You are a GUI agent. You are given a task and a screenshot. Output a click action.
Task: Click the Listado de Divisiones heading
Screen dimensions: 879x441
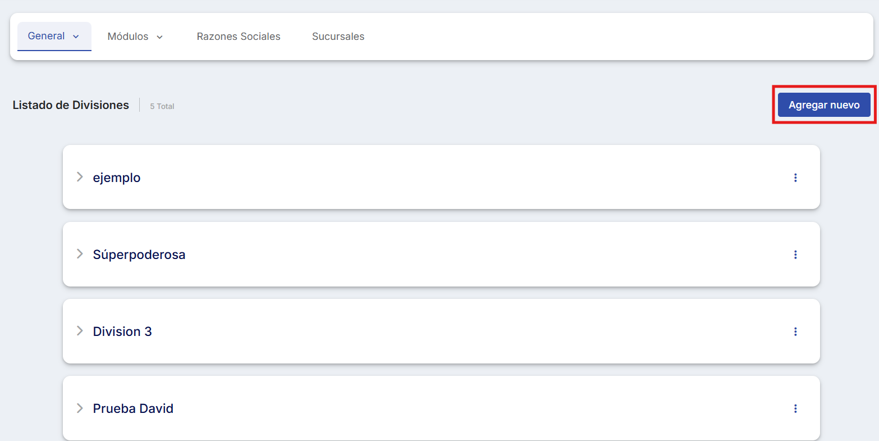point(71,105)
